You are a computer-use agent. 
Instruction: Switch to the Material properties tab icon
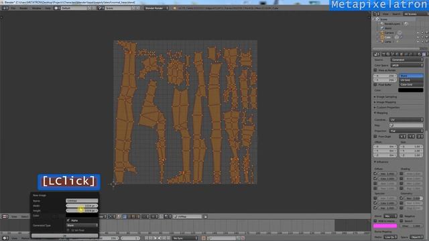(x=420, y=54)
